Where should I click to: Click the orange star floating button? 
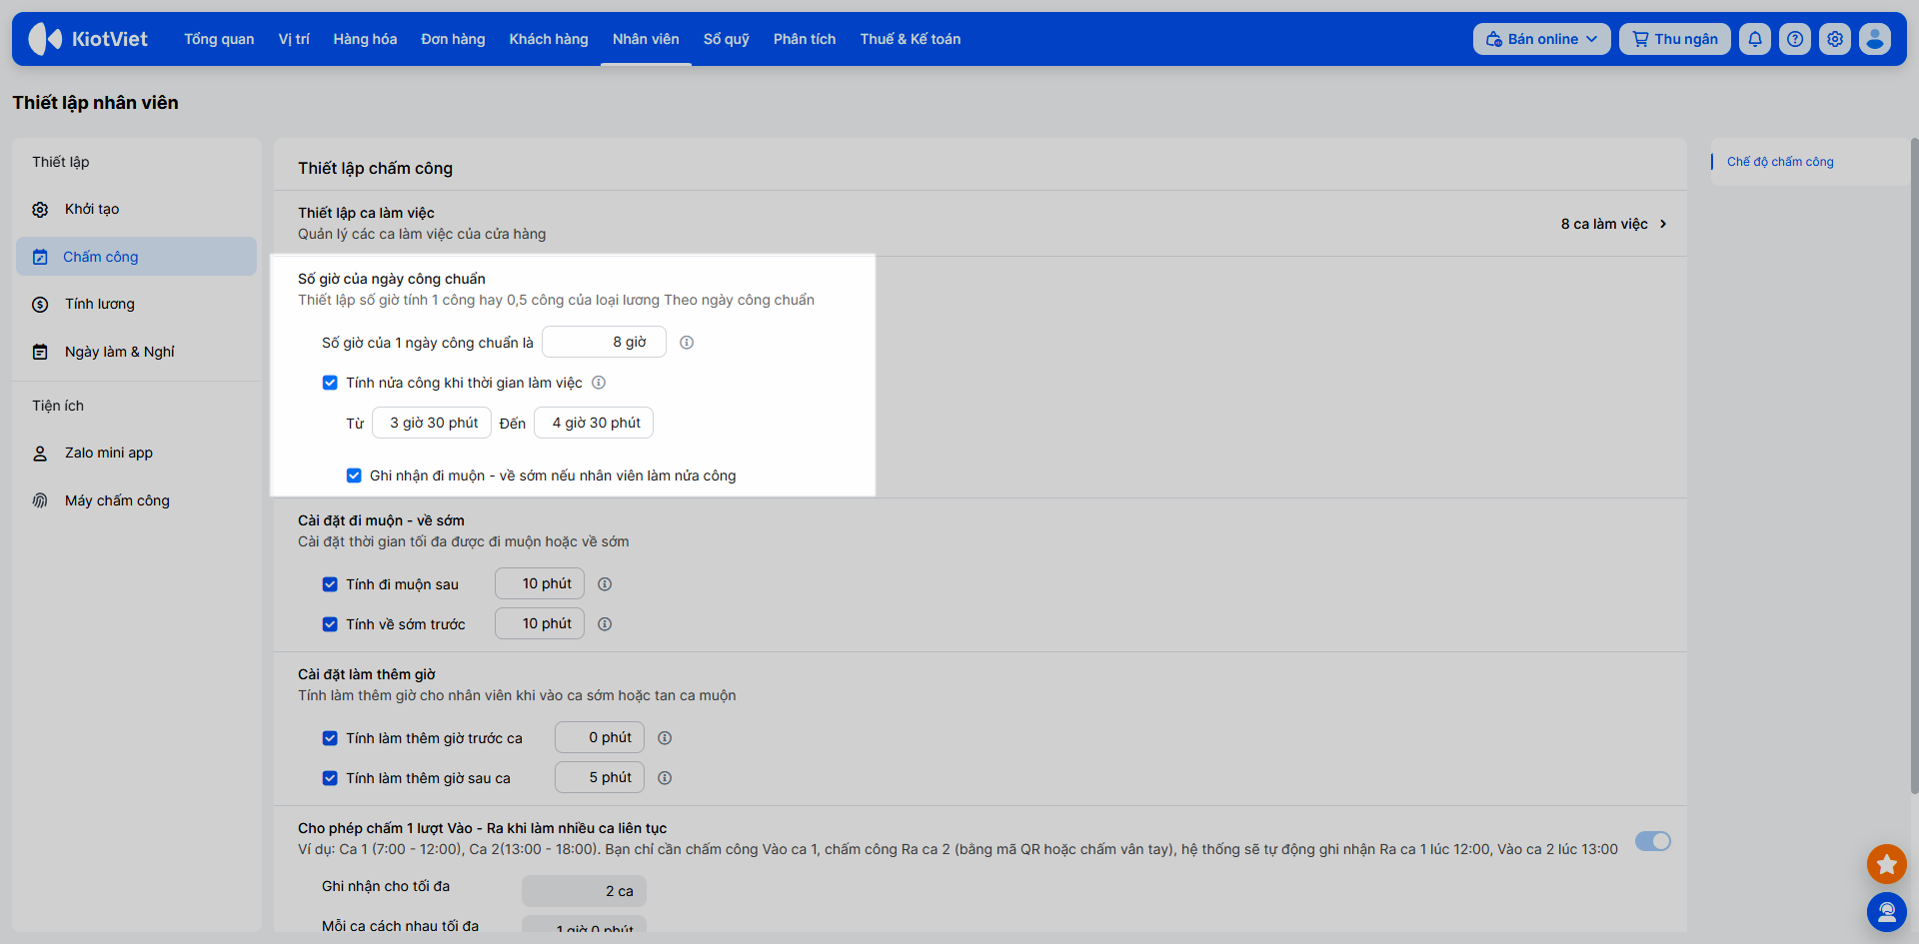coord(1887,864)
